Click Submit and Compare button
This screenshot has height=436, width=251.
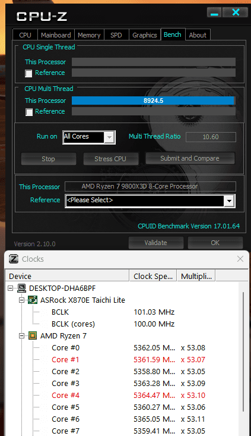click(x=190, y=158)
